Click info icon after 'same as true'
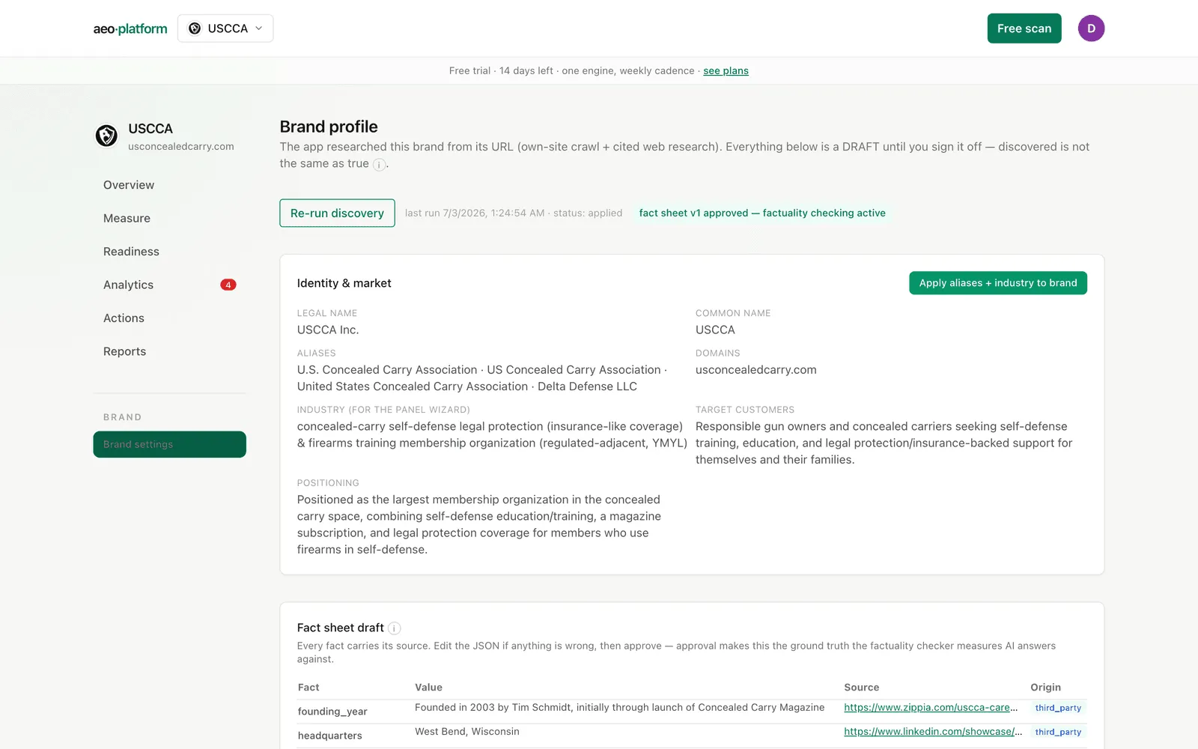The image size is (1198, 749). tap(379, 165)
